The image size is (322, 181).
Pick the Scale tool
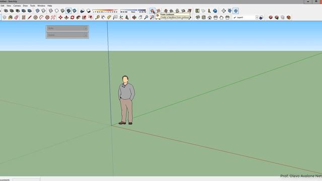coord(84,18)
